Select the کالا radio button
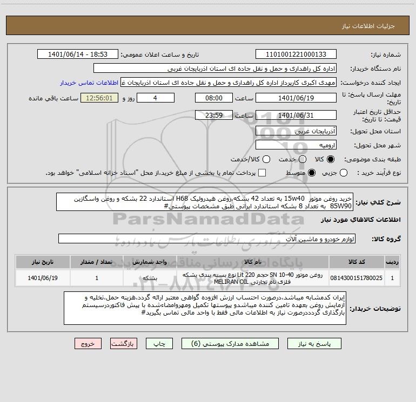416x402 pixels. 331,159
